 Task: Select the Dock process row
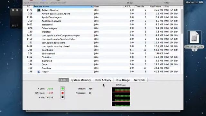(x=102, y=64)
